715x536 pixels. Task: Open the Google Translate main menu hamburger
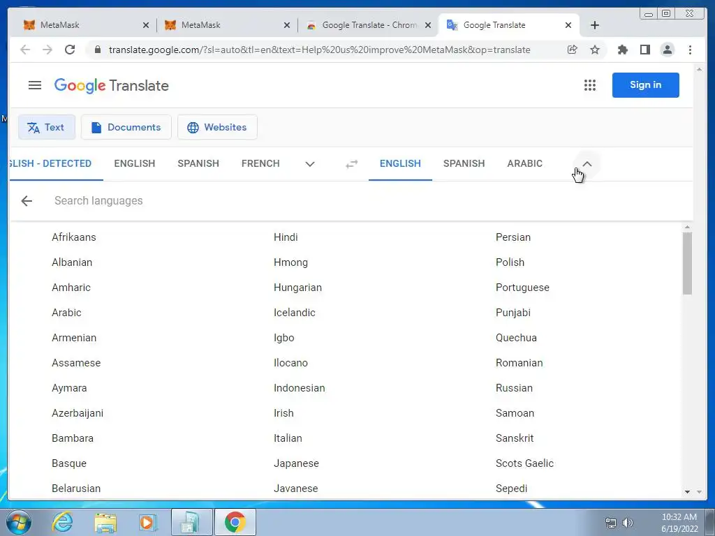pyautogui.click(x=35, y=85)
